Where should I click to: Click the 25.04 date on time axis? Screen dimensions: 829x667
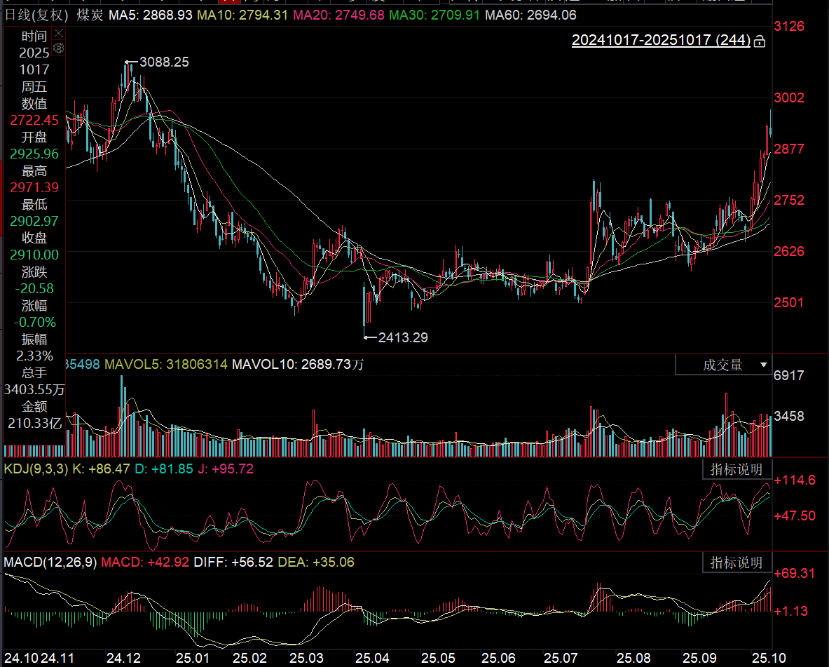[x=372, y=658]
